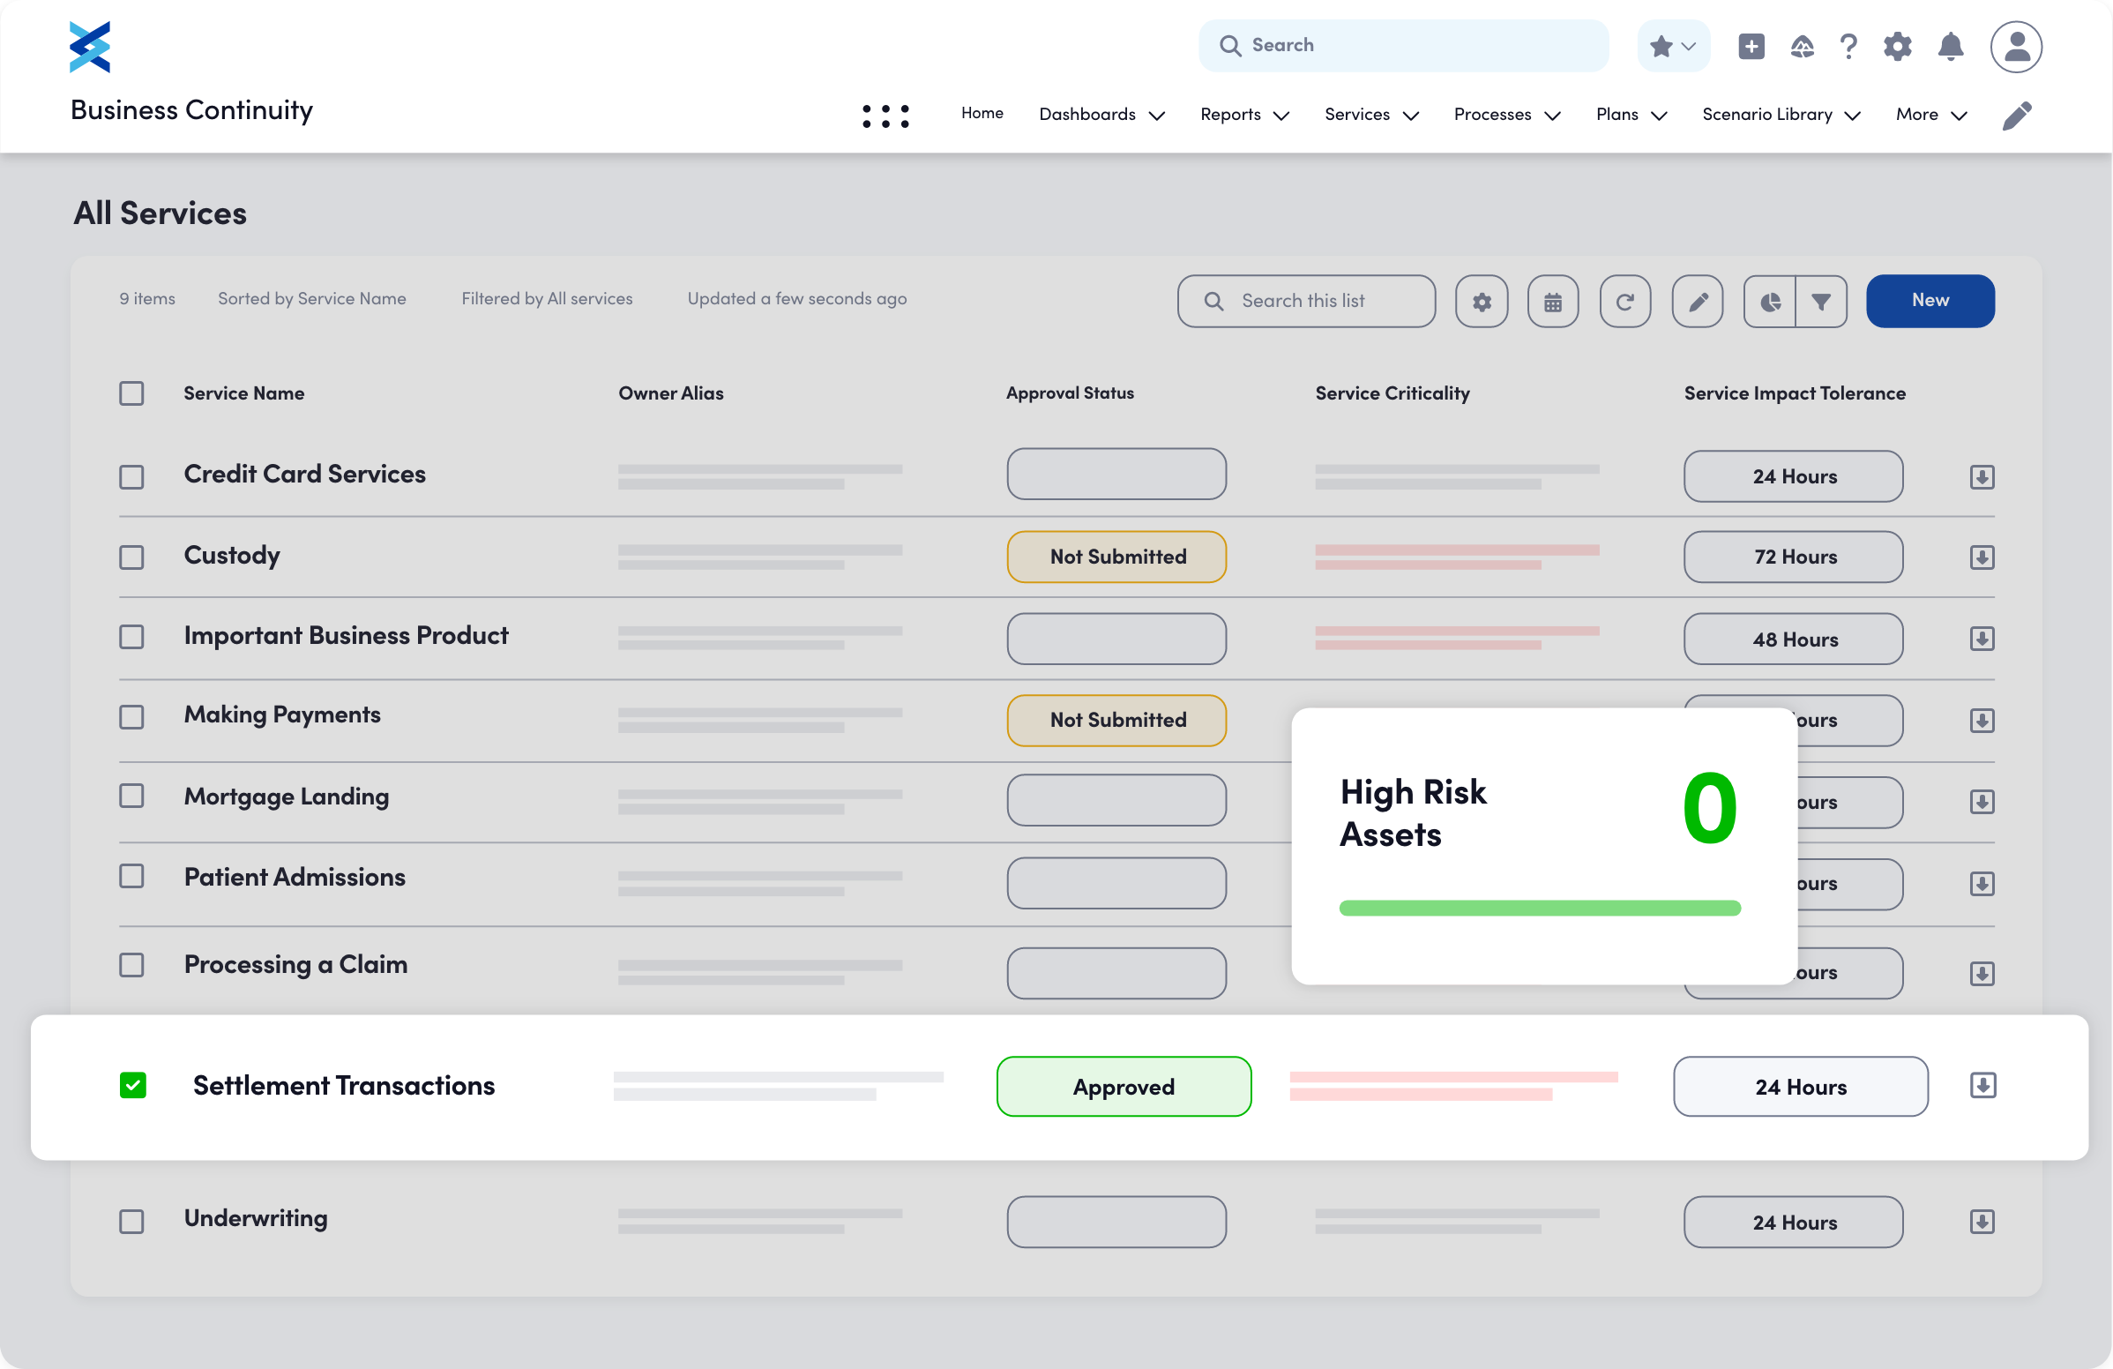The width and height of the screenshot is (2113, 1369).
Task: Open the Services tab
Action: point(1356,115)
